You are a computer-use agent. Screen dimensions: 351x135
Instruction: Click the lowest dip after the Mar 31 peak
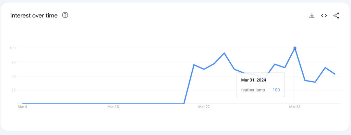pos(315,82)
